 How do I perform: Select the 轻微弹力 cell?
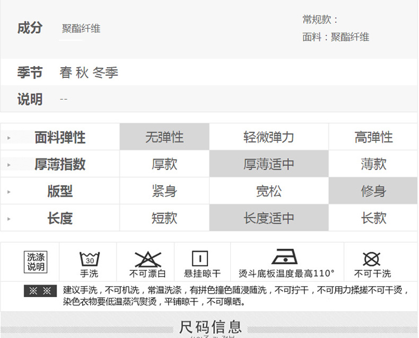(269, 137)
